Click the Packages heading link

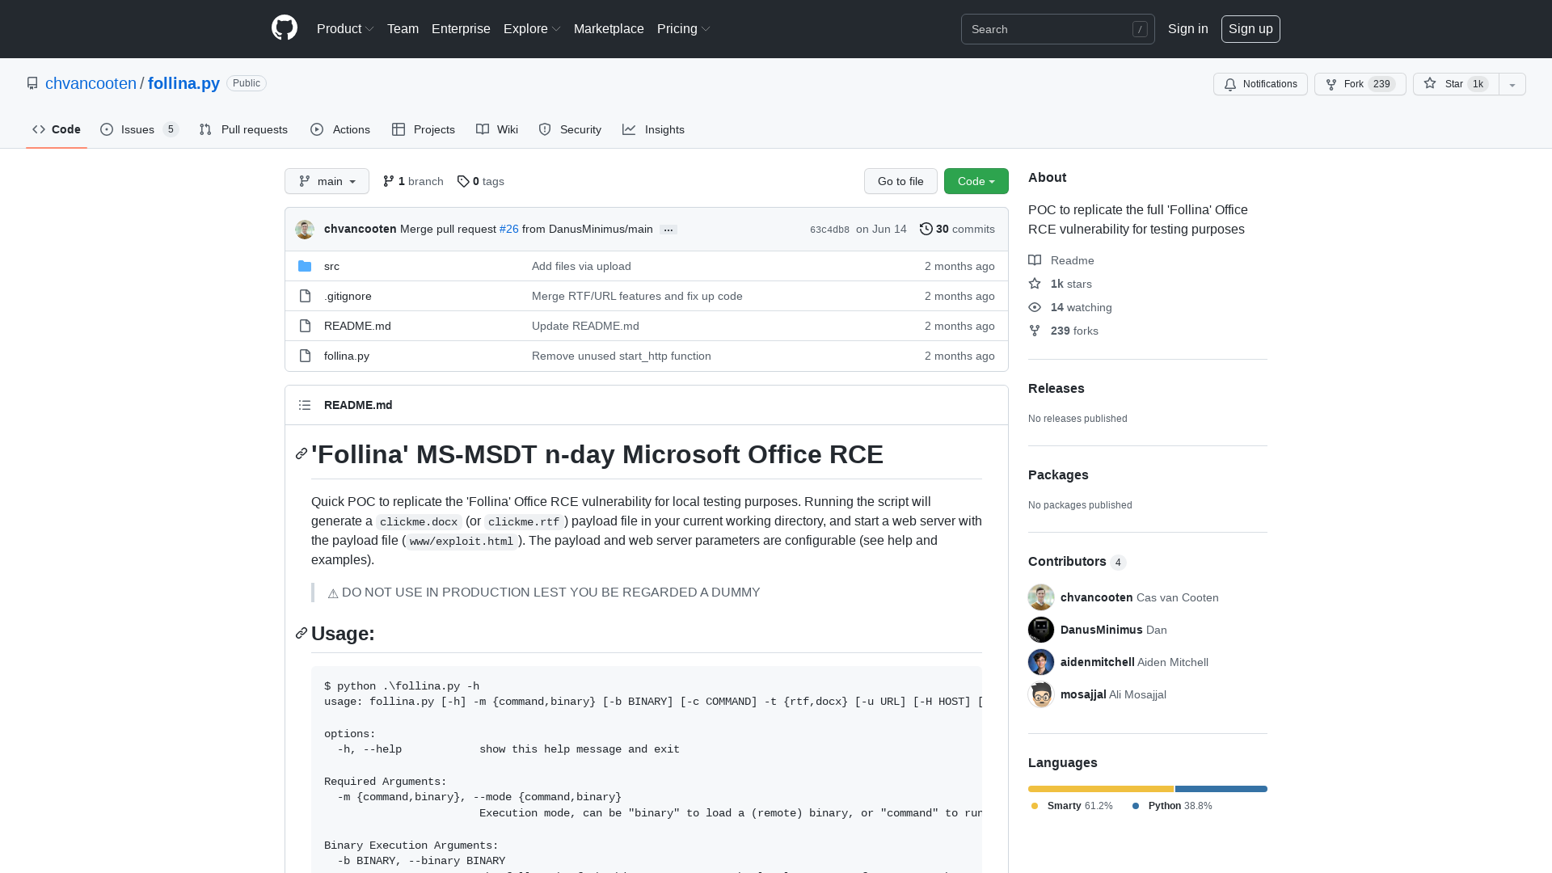pyautogui.click(x=1058, y=474)
